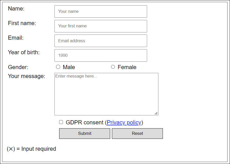The height and width of the screenshot is (164, 230).
Task: Click the "GDPR consent" label text
Action: [x=84, y=123]
